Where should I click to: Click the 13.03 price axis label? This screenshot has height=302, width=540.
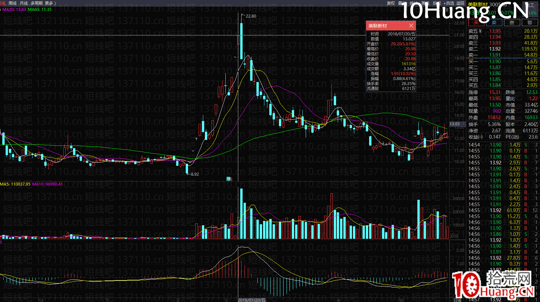coord(455,124)
